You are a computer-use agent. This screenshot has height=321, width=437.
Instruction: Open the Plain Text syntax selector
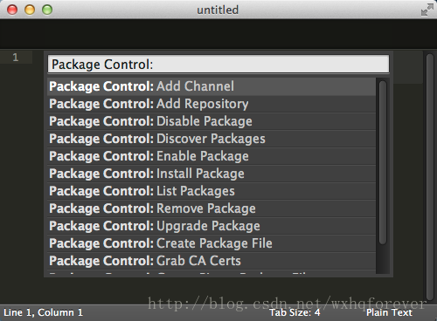389,312
